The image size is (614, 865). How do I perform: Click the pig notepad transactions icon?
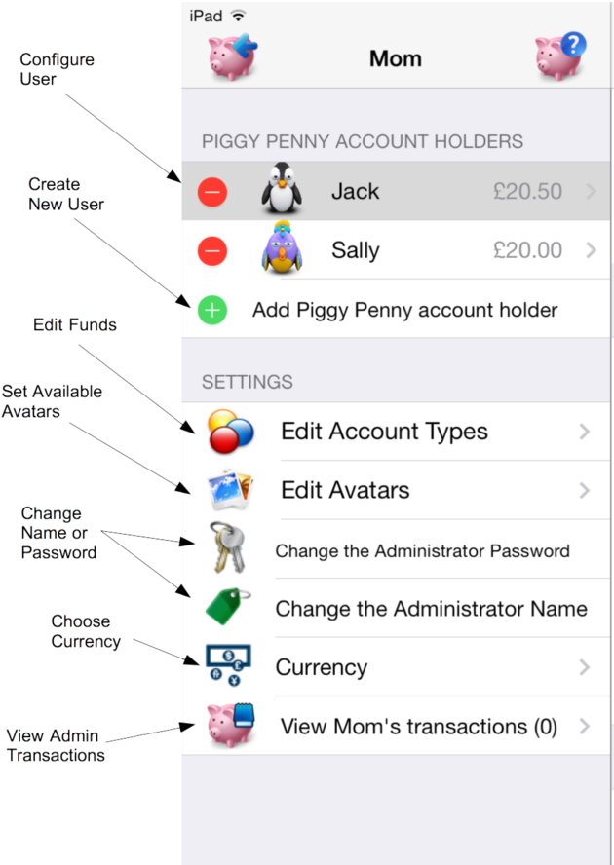232,727
